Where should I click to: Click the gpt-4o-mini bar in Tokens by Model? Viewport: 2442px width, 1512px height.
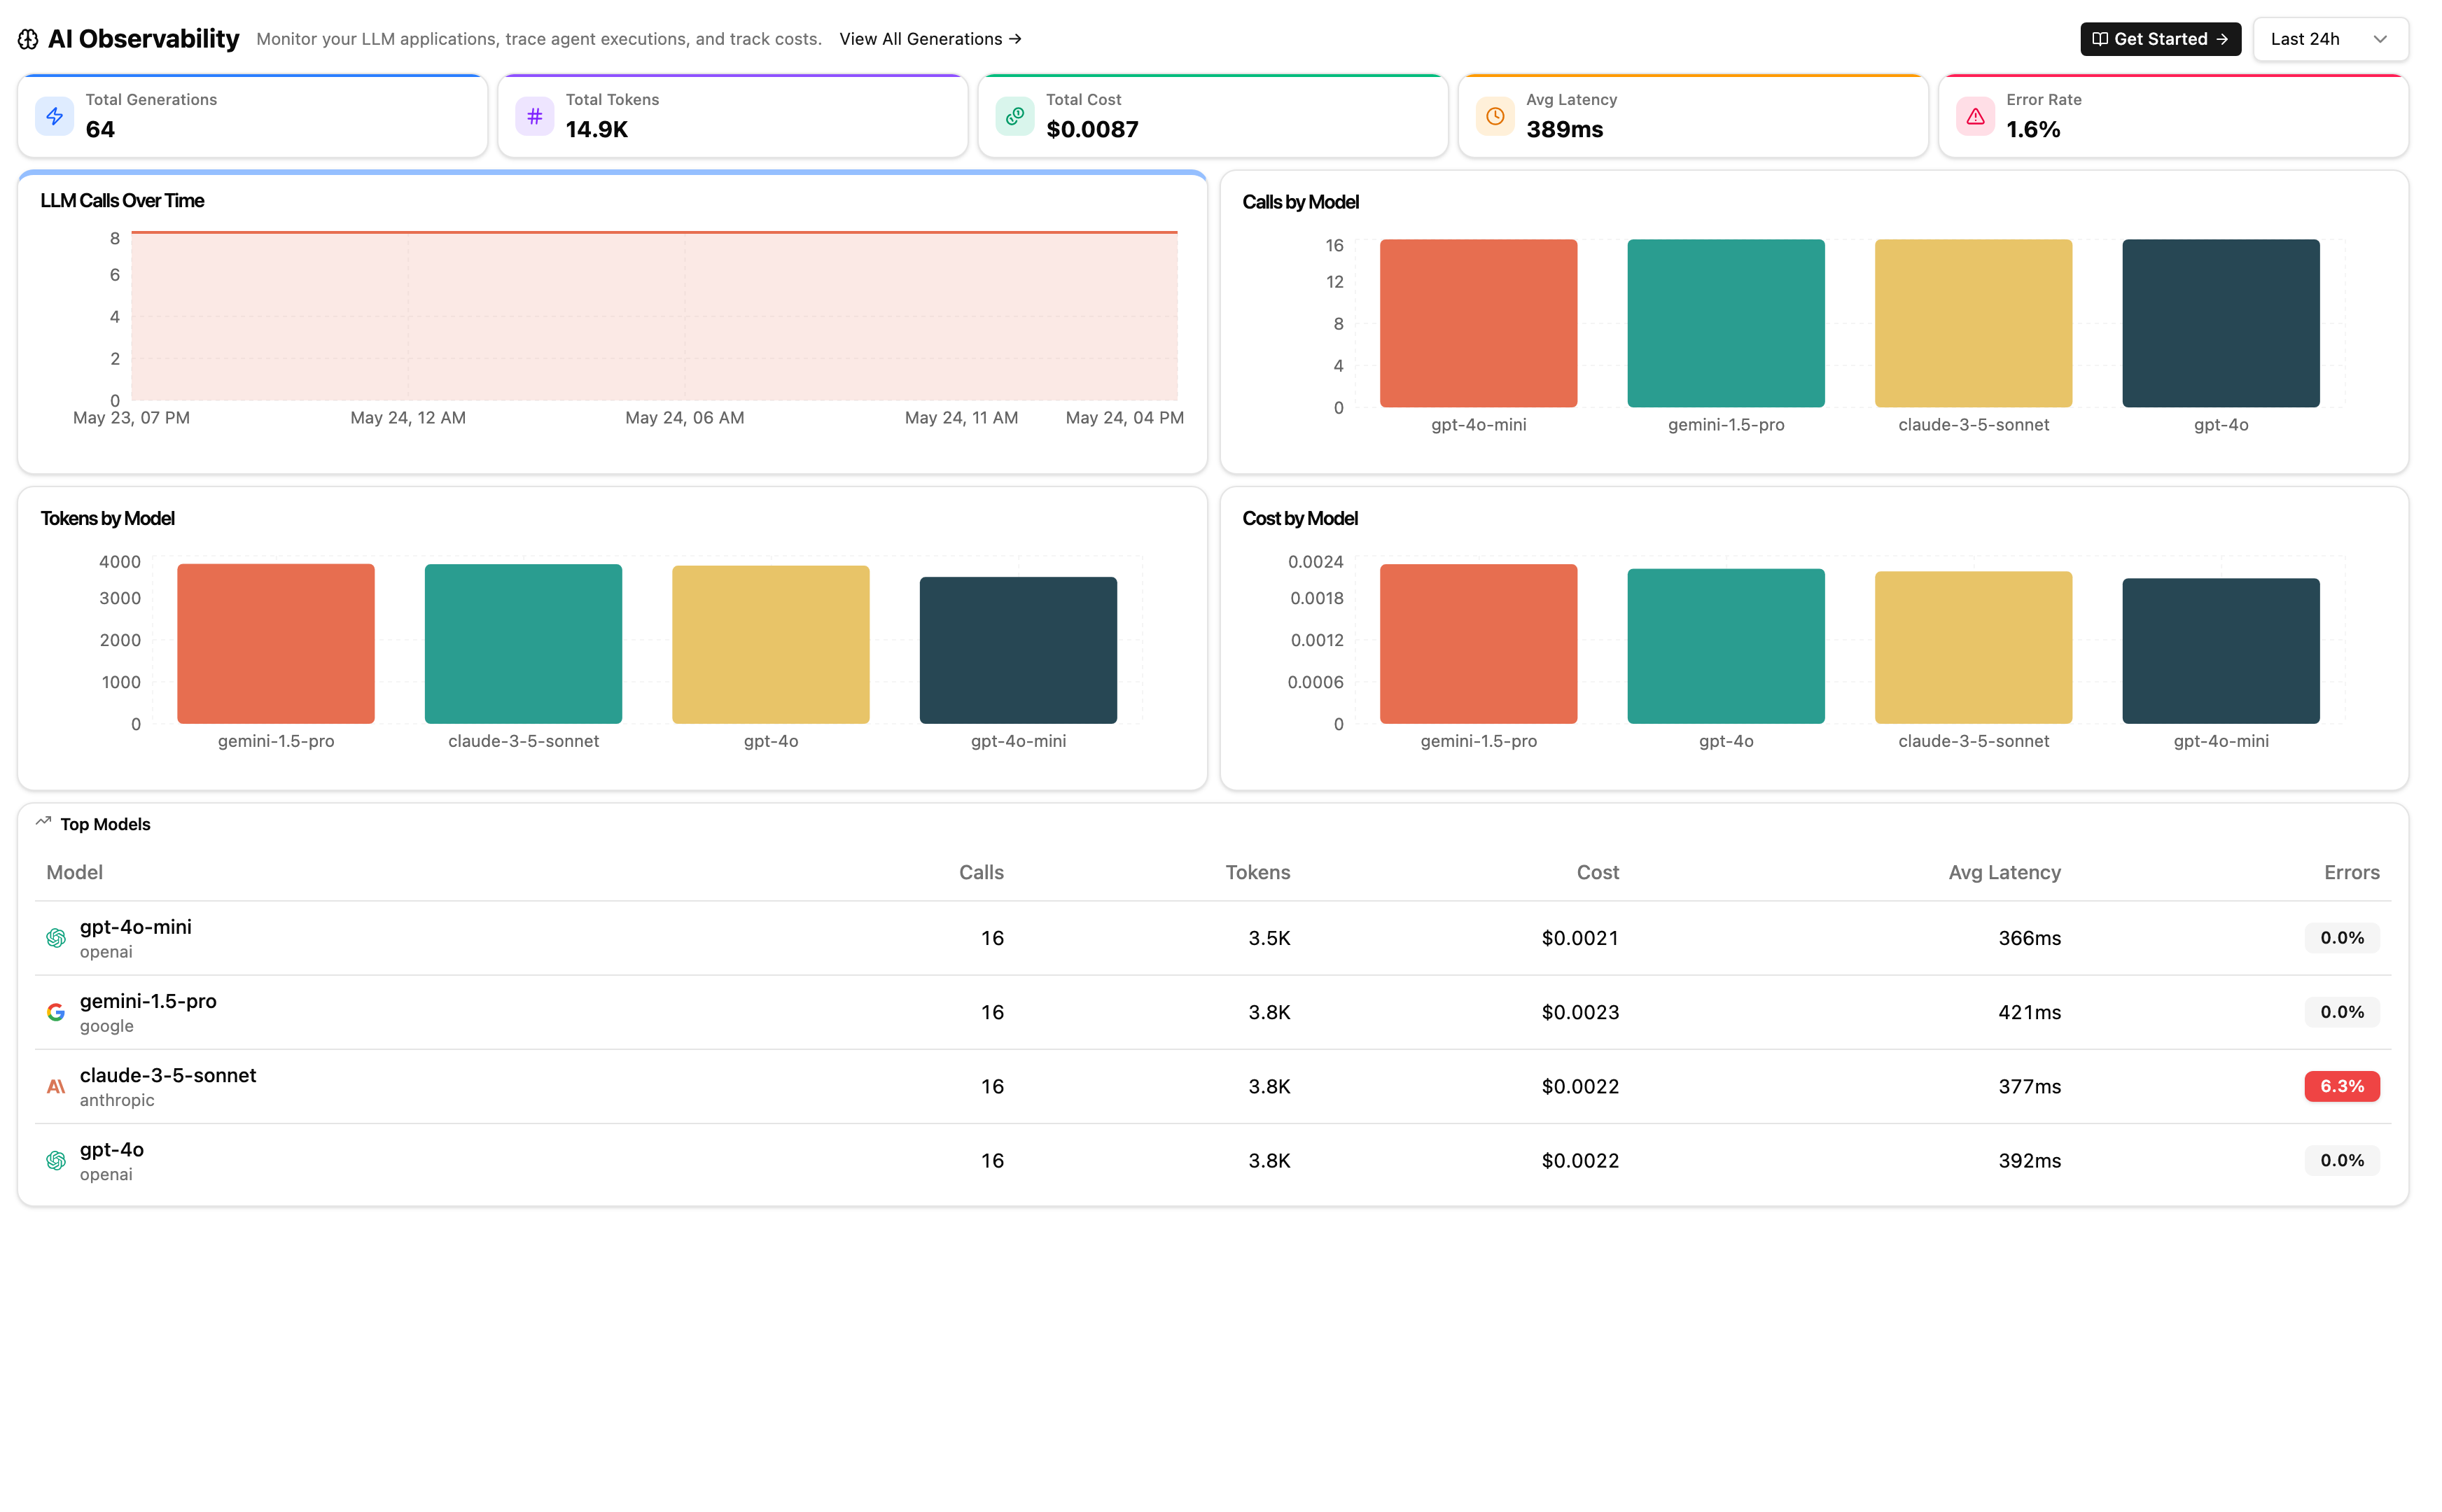1018,650
